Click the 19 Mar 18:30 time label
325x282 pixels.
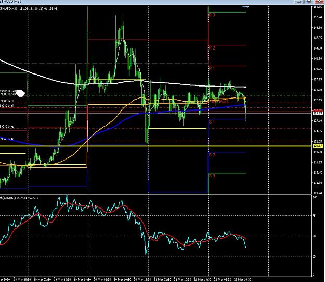point(82,280)
